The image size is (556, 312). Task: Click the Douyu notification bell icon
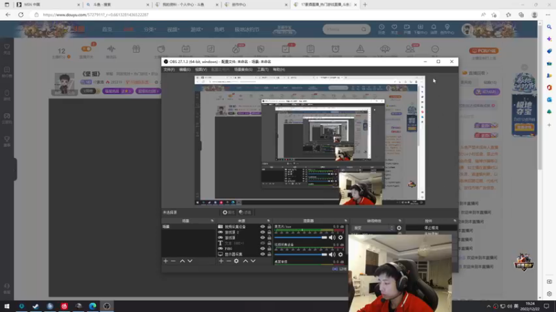click(x=434, y=28)
